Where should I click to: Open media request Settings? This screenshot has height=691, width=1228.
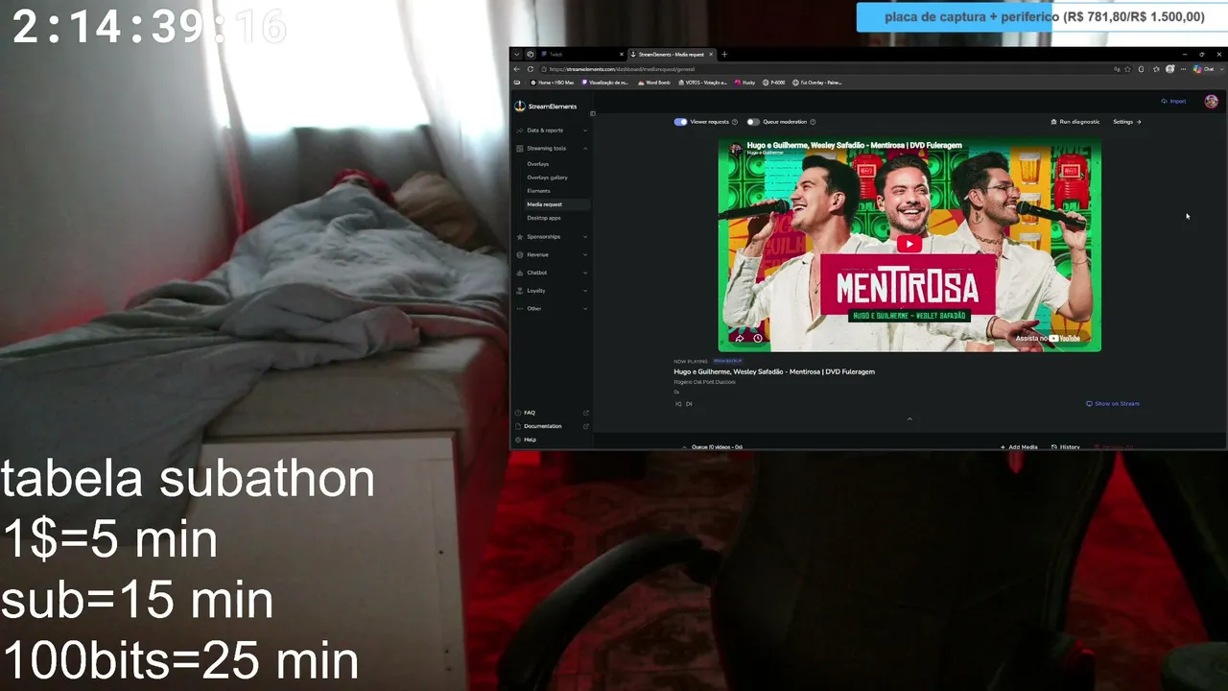pos(1126,122)
